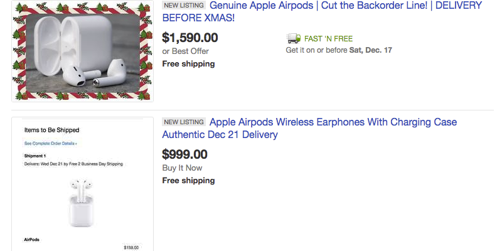The height and width of the screenshot is (251, 502).
Task: Click Free shipping under the $1,590.00 listing
Action: click(188, 63)
